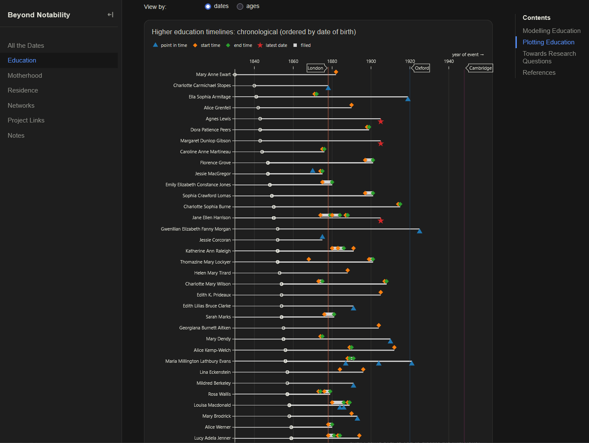Jump to Modelling Education section

pos(551,31)
